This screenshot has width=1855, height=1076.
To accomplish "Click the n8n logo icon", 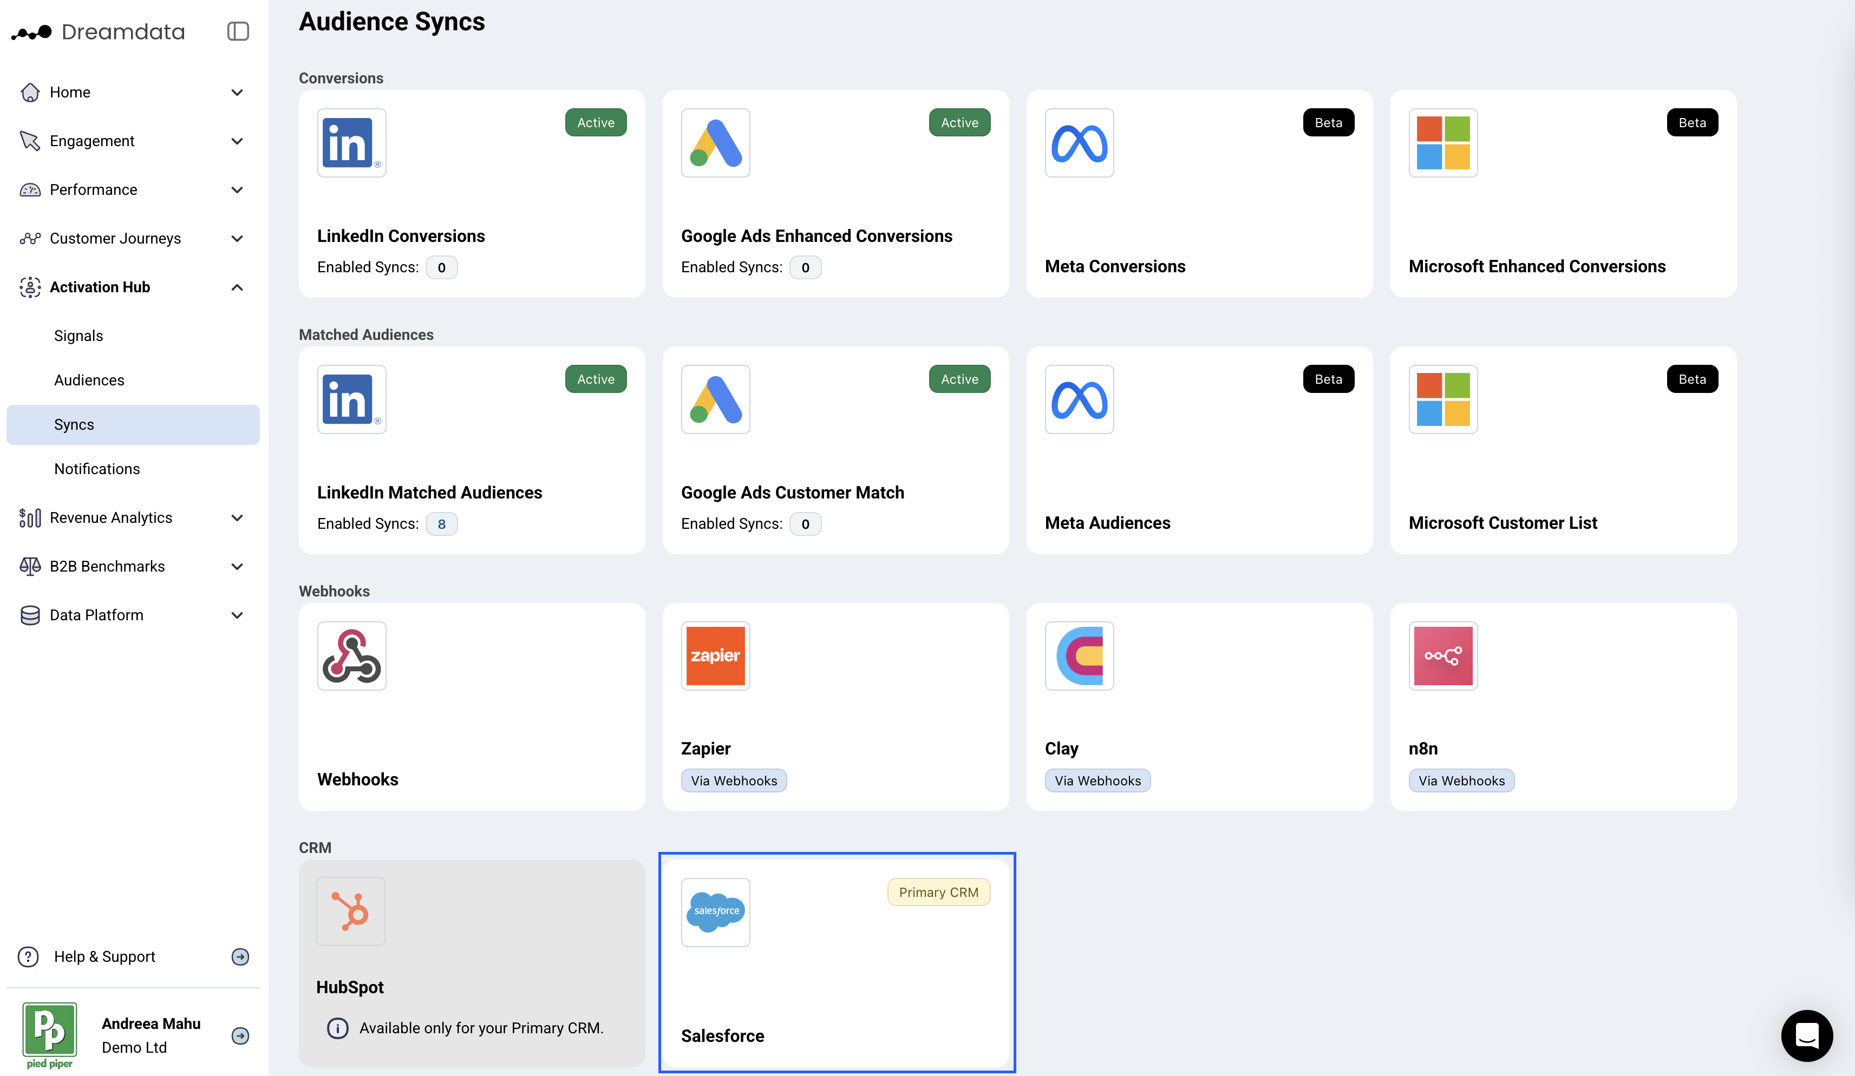I will [1442, 656].
